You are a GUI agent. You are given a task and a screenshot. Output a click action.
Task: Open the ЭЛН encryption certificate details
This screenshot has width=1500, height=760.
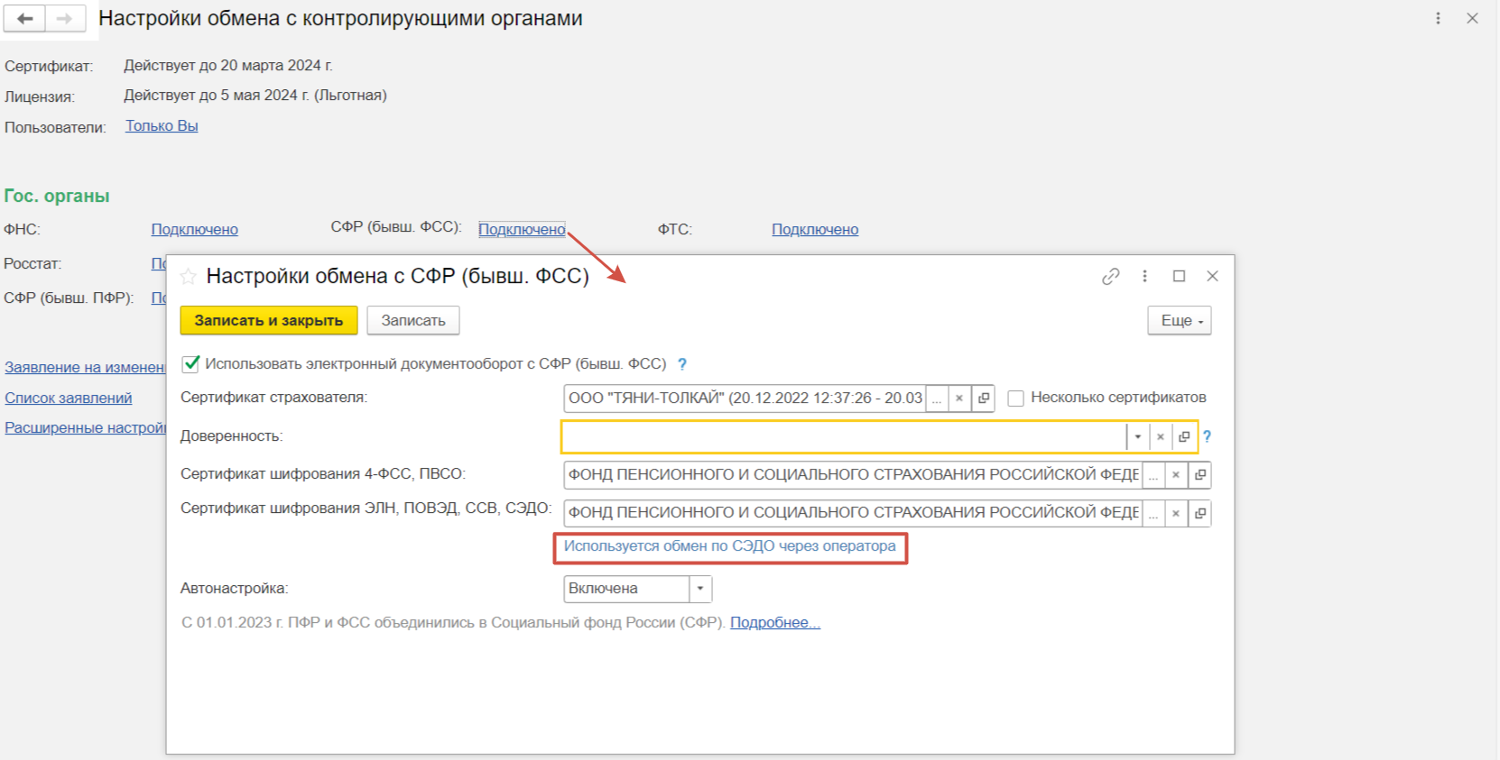pos(1199,513)
